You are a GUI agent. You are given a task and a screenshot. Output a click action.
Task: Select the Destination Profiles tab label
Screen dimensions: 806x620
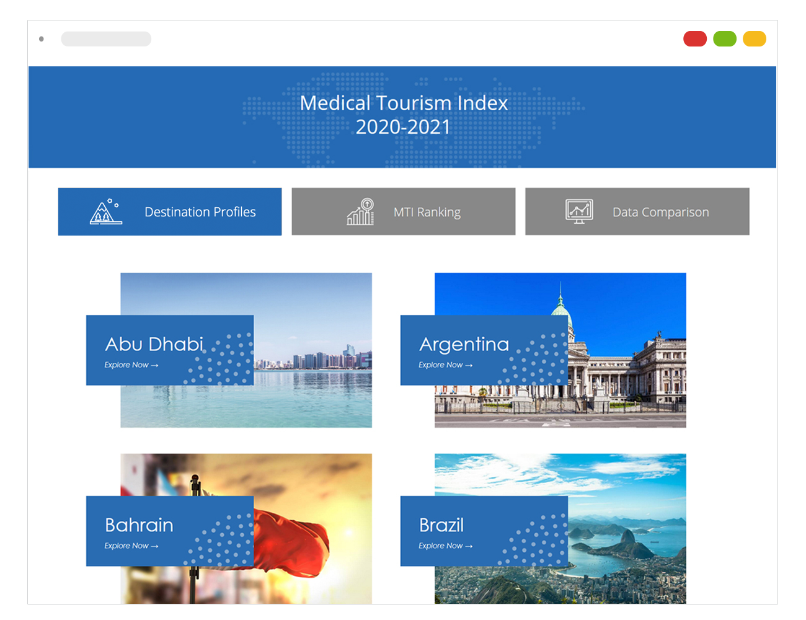pyautogui.click(x=200, y=212)
